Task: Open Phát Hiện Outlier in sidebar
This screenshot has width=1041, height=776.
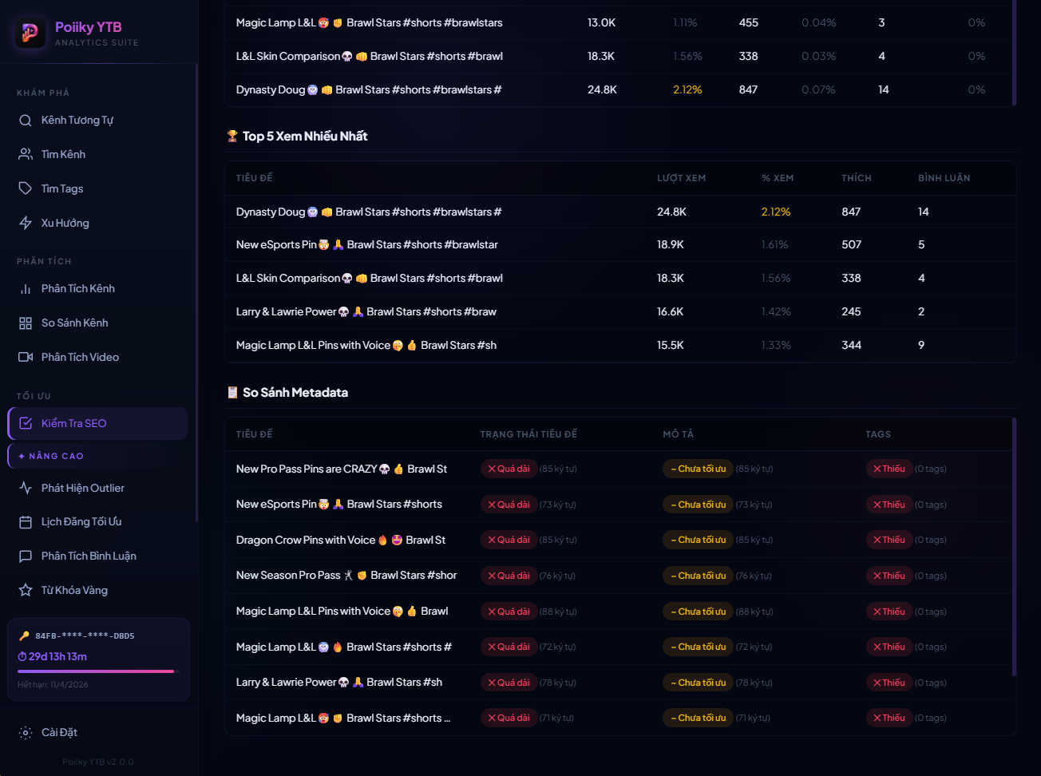Action: [x=82, y=489]
